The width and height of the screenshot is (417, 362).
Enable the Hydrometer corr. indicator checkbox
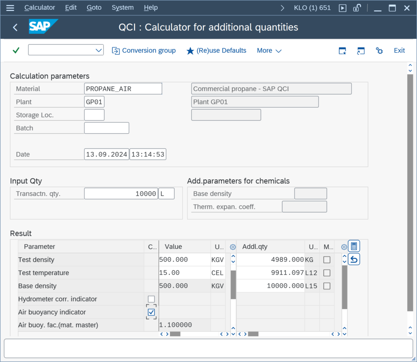[x=151, y=299]
